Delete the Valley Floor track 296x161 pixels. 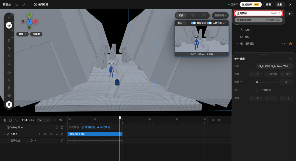point(62,127)
